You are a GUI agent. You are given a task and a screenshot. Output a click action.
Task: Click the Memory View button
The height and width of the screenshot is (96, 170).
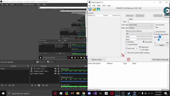pyautogui.click(x=97, y=59)
